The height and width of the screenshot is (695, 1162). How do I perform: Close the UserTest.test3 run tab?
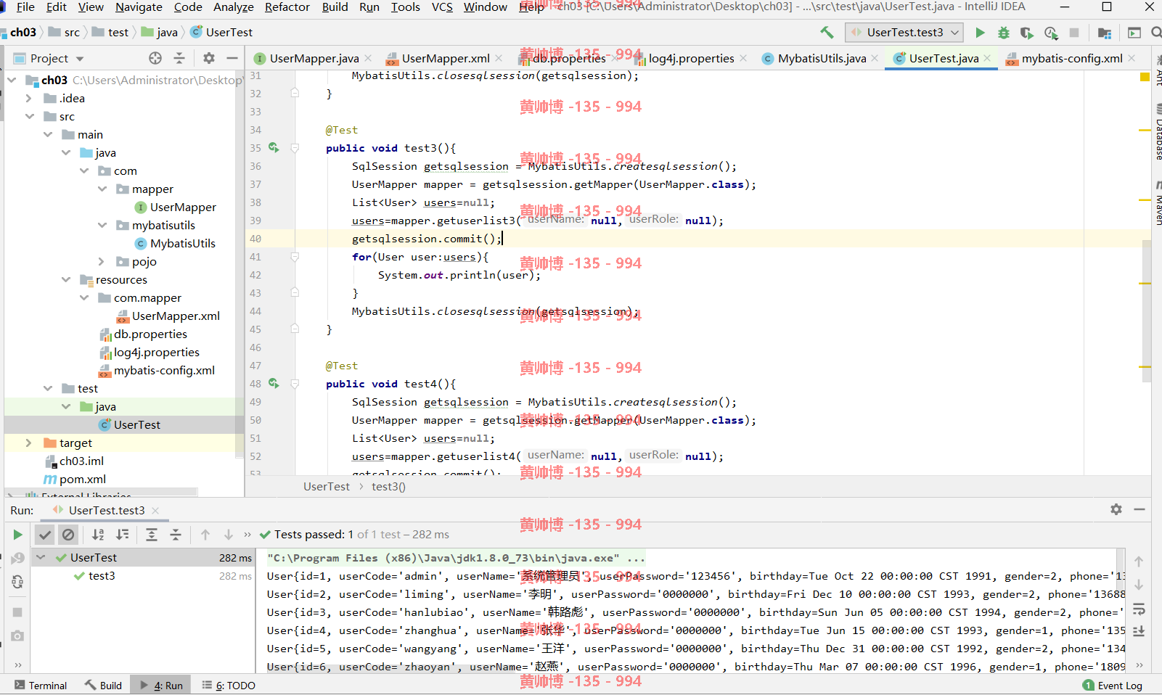click(155, 511)
